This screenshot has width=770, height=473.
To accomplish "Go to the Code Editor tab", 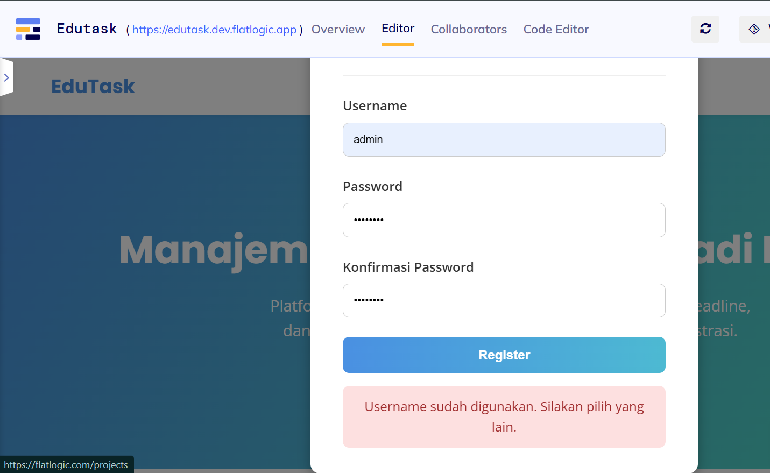I will coord(556,29).
